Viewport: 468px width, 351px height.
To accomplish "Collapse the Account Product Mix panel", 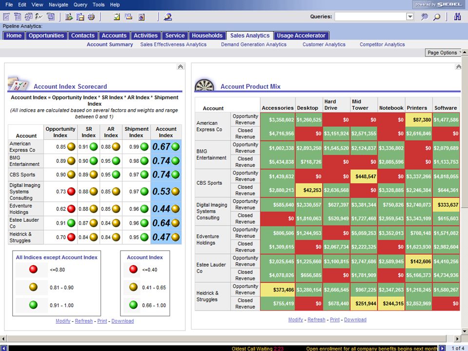I will pyautogui.click(x=458, y=67).
